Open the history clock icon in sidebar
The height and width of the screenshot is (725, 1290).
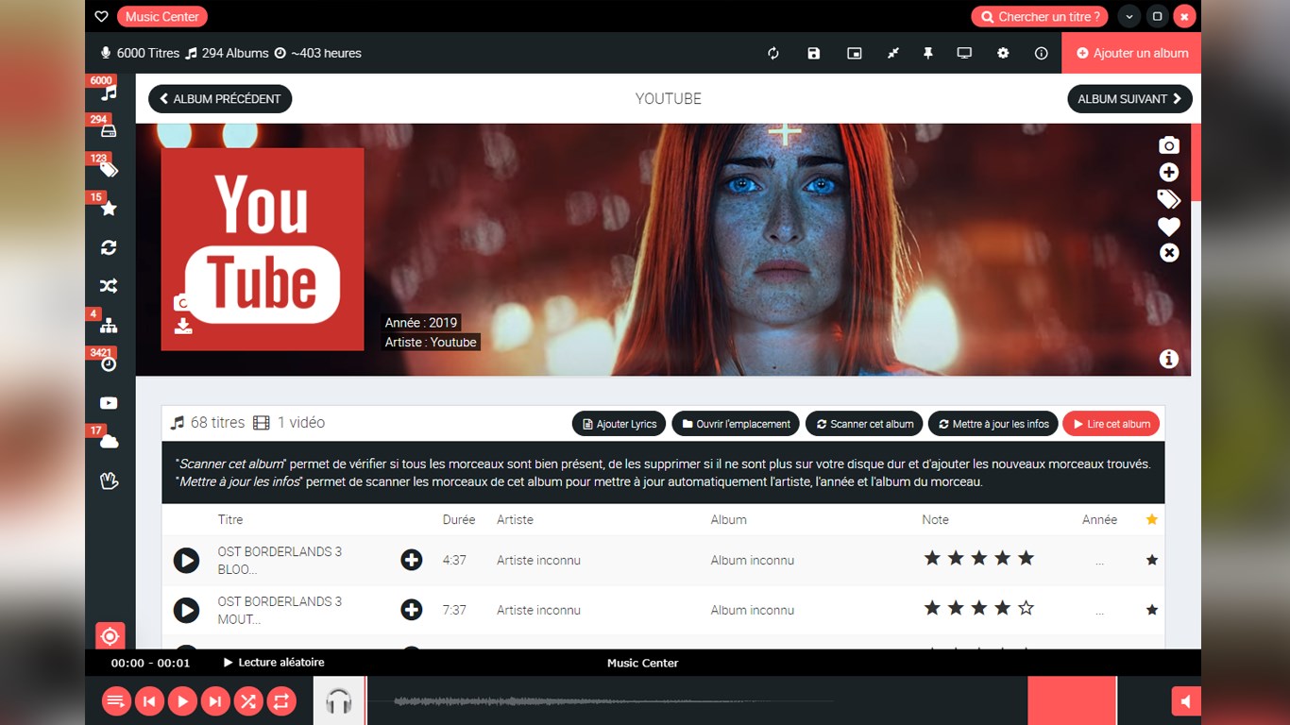[x=109, y=364]
